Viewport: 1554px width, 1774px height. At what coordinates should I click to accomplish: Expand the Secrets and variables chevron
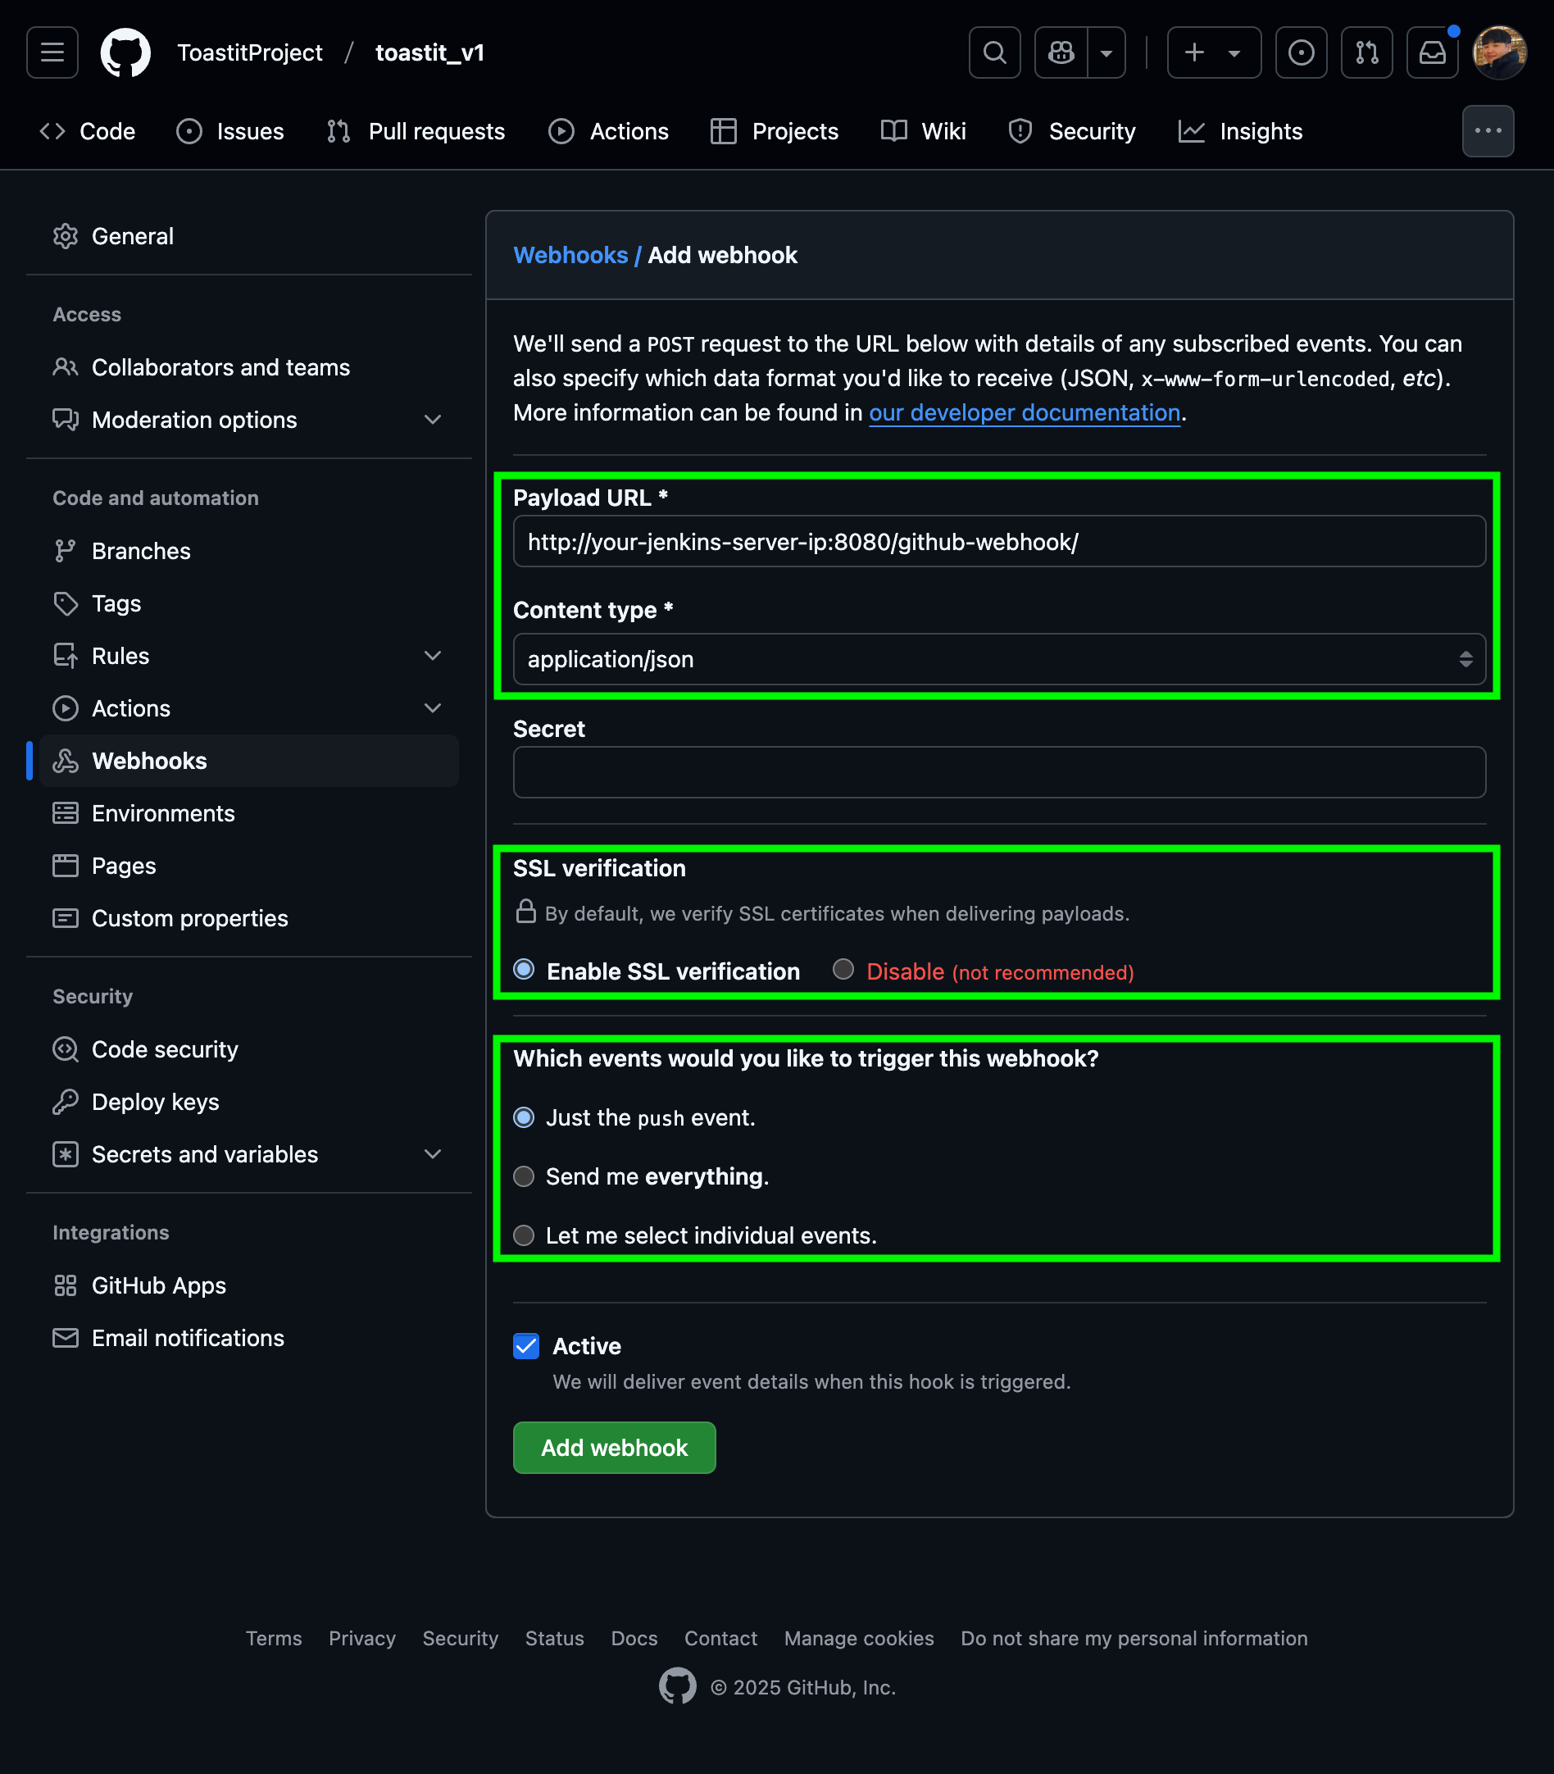pos(433,1153)
